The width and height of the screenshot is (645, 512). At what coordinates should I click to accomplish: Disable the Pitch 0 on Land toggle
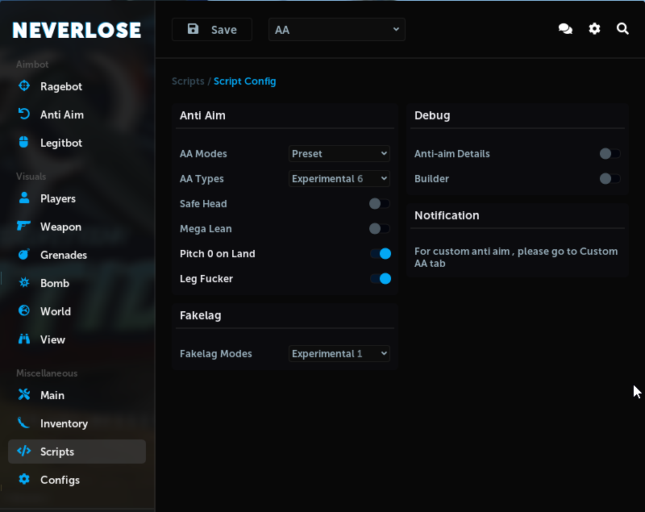pyautogui.click(x=380, y=254)
